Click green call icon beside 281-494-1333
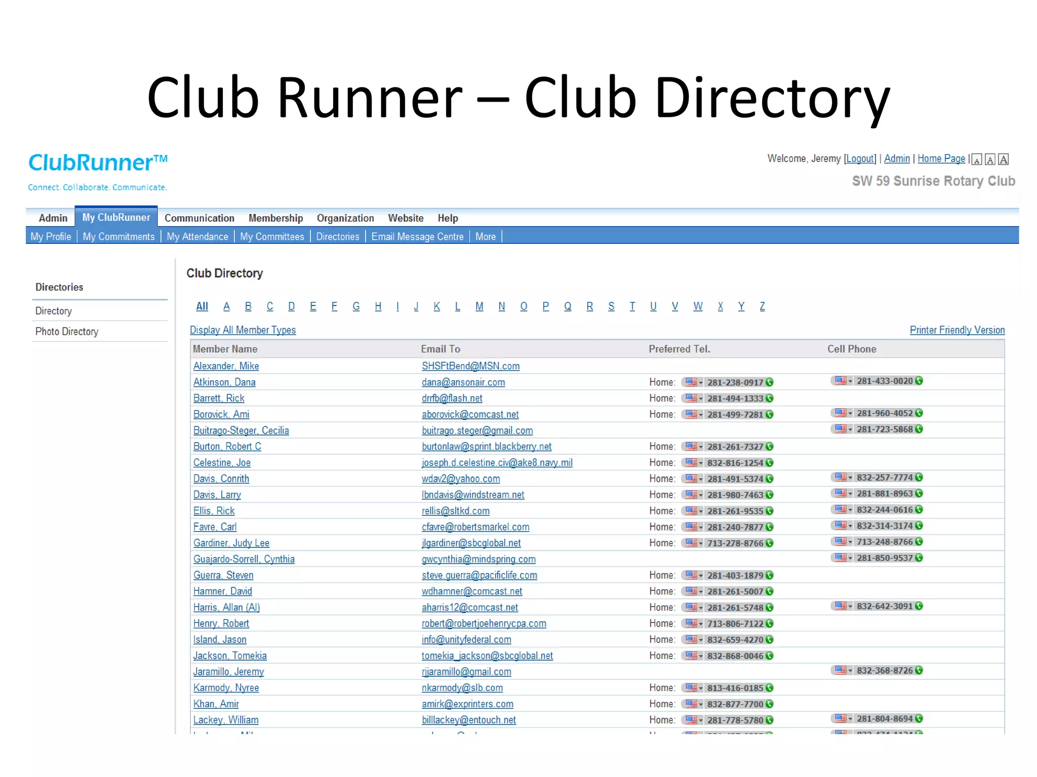 point(769,399)
